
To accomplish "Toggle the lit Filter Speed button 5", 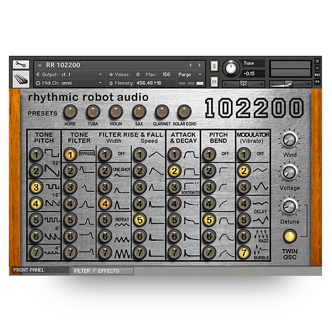I will point(140,220).
